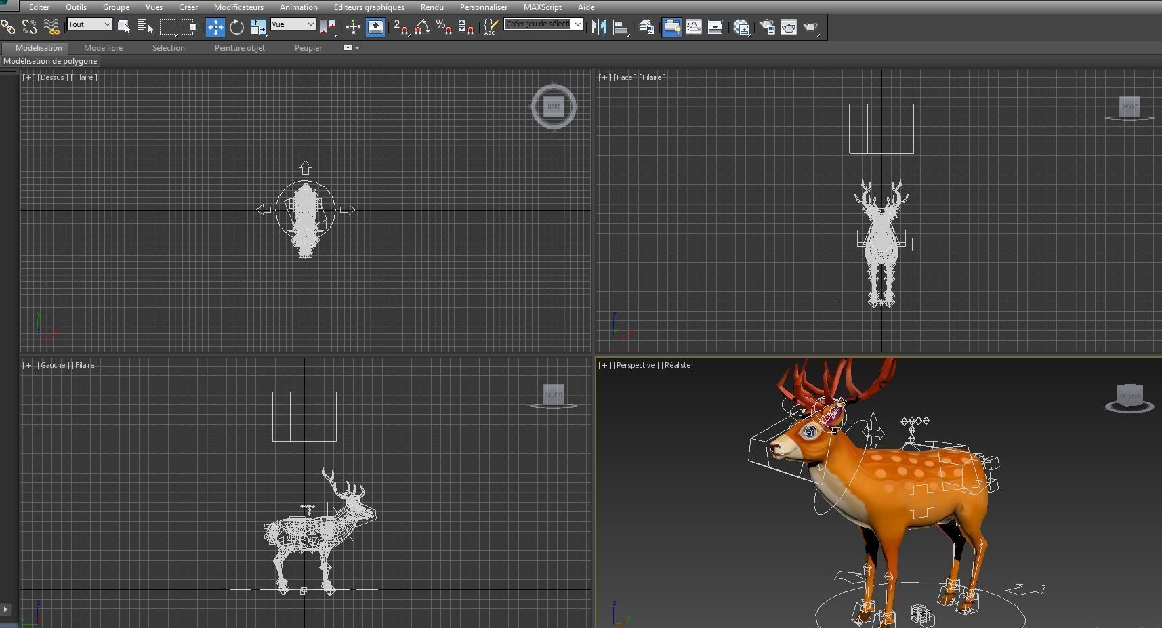The image size is (1162, 628).
Task: Click the ViewCube in the Perspective viewport
Action: coord(1129,397)
